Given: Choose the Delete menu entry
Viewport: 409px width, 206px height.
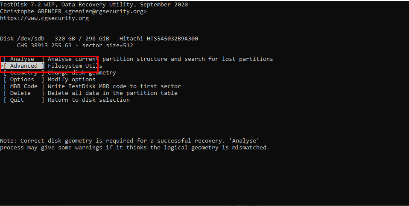Looking at the screenshot, I should (24, 93).
